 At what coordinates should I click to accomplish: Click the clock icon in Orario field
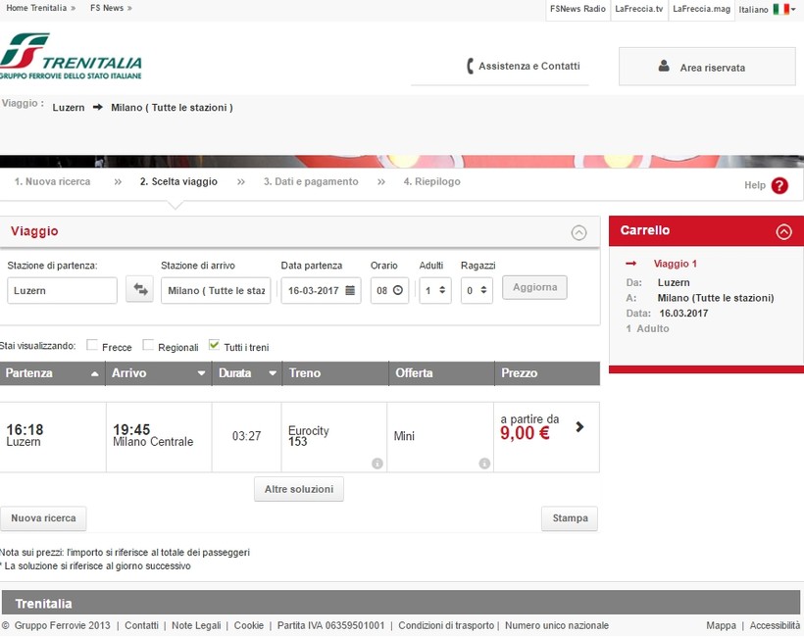(x=397, y=290)
